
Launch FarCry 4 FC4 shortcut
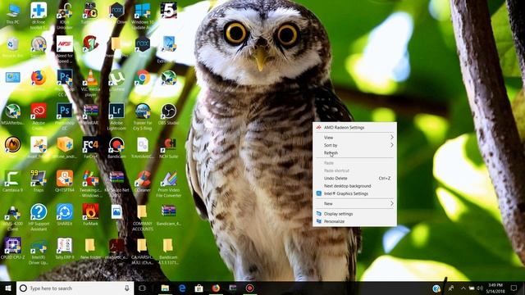click(91, 147)
